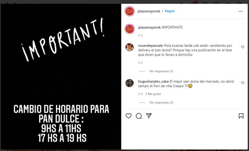The height and width of the screenshot is (151, 249).
Task: Click the hugosharples_caba username link
Action: pyautogui.click(x=153, y=81)
